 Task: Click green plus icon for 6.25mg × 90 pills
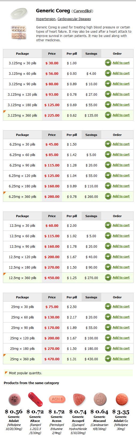108,165
